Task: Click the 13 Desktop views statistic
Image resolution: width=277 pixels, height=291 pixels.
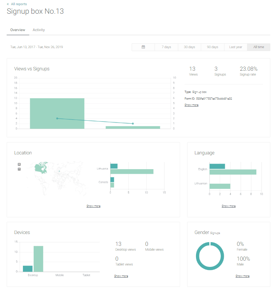Action: tap(125, 246)
